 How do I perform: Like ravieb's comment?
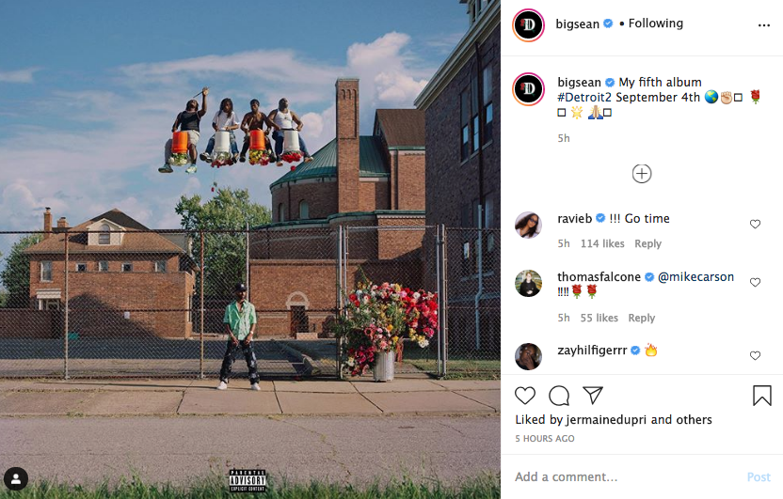[755, 224]
